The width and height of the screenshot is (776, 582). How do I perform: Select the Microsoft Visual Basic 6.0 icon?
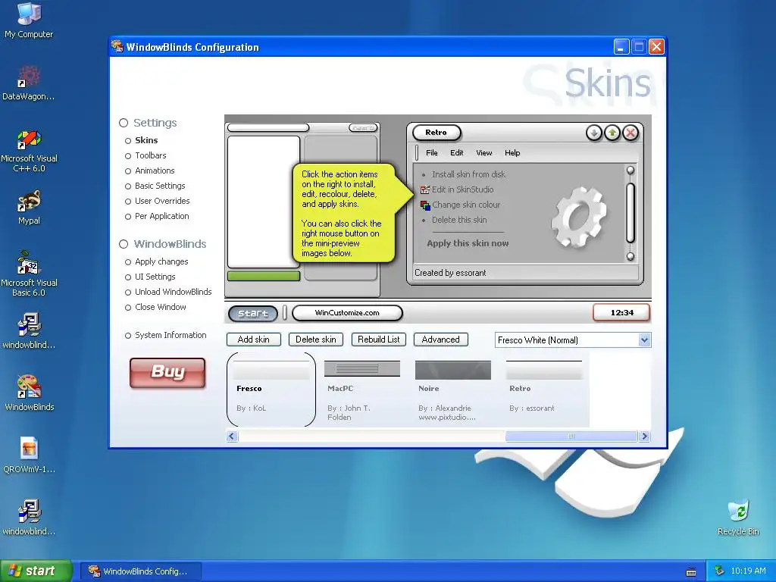pyautogui.click(x=29, y=274)
